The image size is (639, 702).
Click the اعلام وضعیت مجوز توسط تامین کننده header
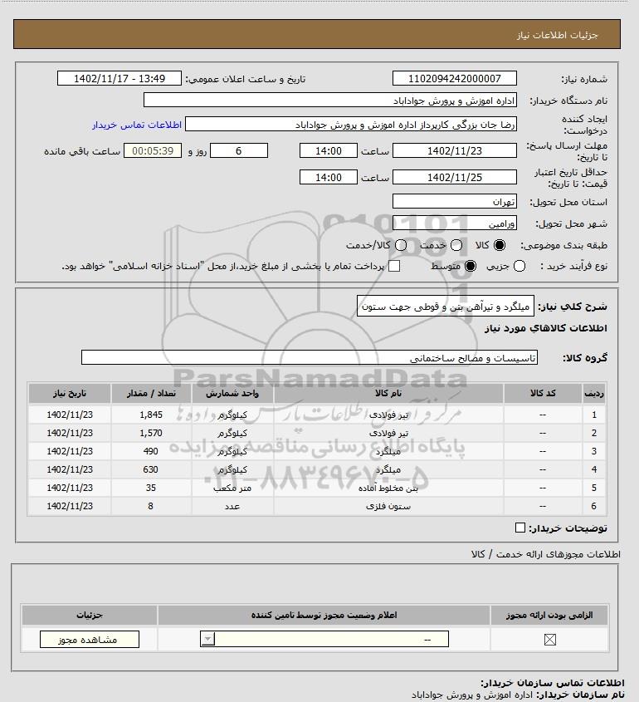324,615
